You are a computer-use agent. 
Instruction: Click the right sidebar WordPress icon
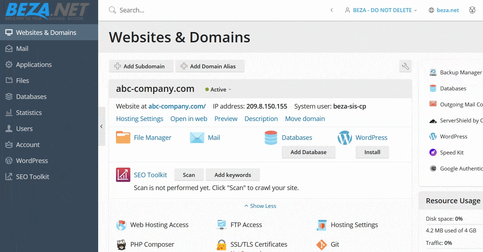(x=433, y=136)
